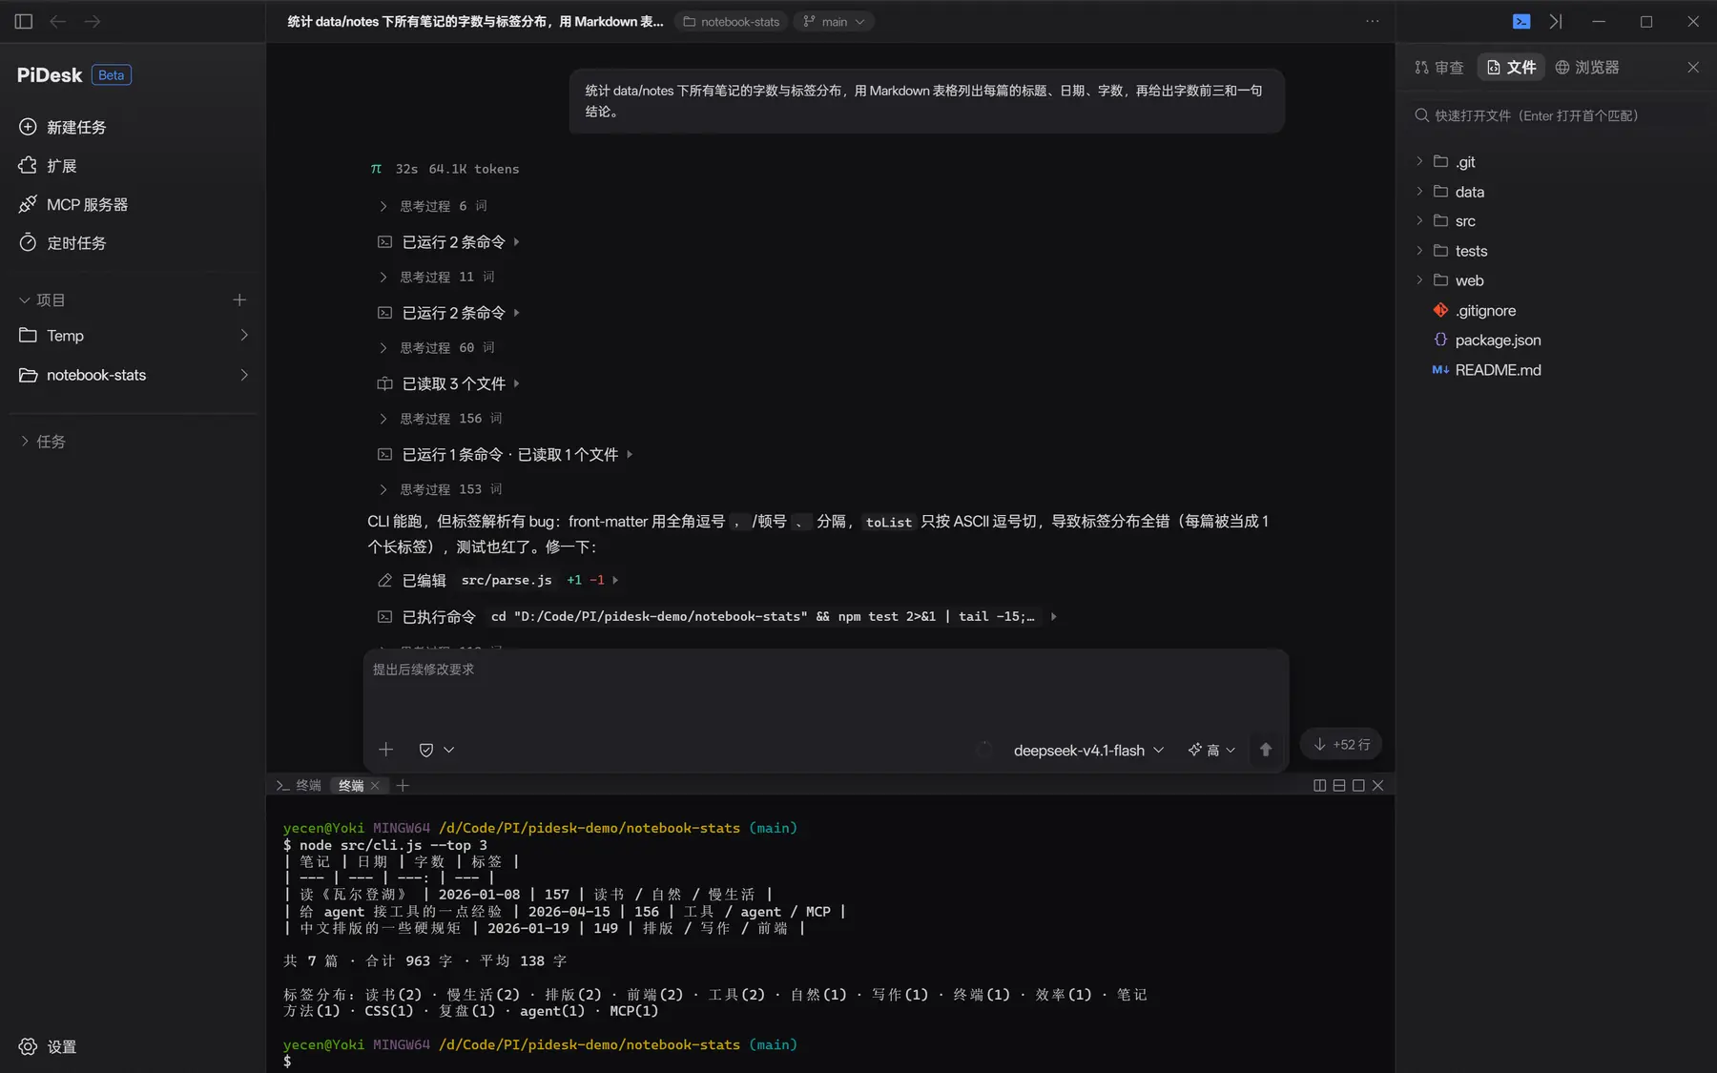
Task: Switch to the 浏览器 tab
Action: pos(1587,67)
